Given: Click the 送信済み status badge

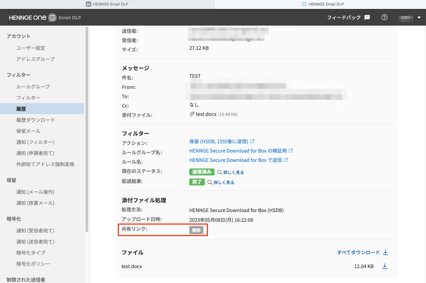Looking at the screenshot, I should coord(202,172).
